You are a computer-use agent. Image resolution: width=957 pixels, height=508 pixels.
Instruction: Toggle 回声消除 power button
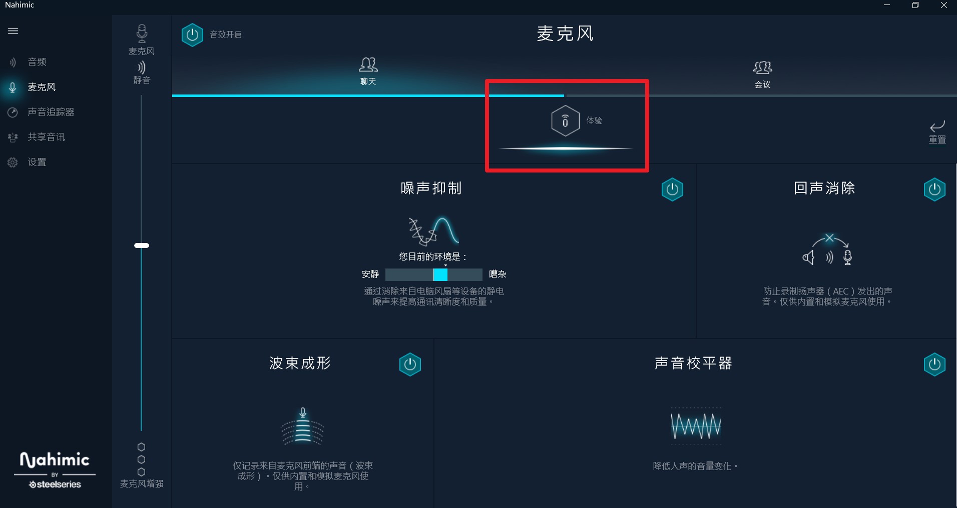(934, 189)
